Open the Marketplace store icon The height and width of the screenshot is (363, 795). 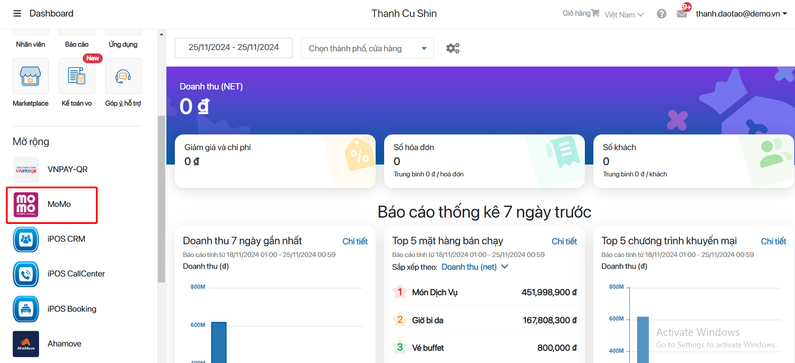coord(31,76)
